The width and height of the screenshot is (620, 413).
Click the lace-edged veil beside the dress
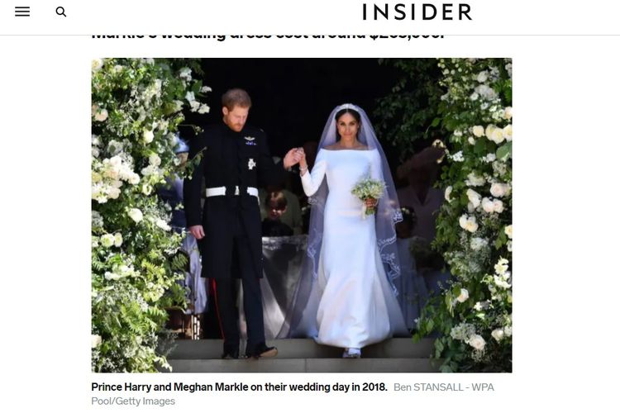coord(391,245)
